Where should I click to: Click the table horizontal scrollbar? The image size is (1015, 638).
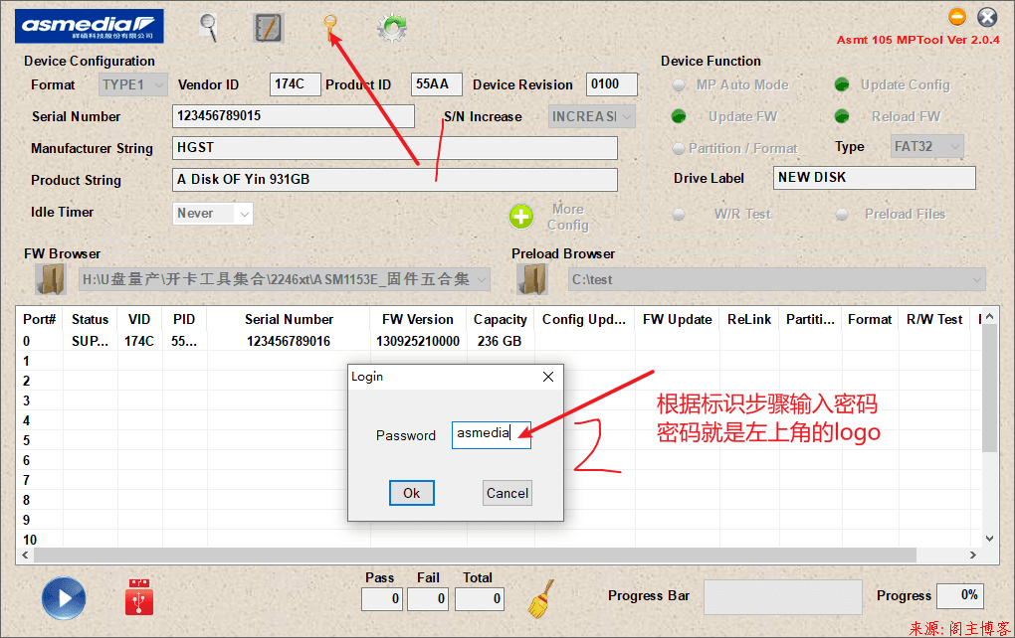[475, 556]
